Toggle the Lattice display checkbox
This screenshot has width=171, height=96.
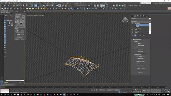pos(137,43)
